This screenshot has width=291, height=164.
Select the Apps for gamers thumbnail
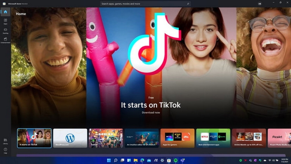177,138
